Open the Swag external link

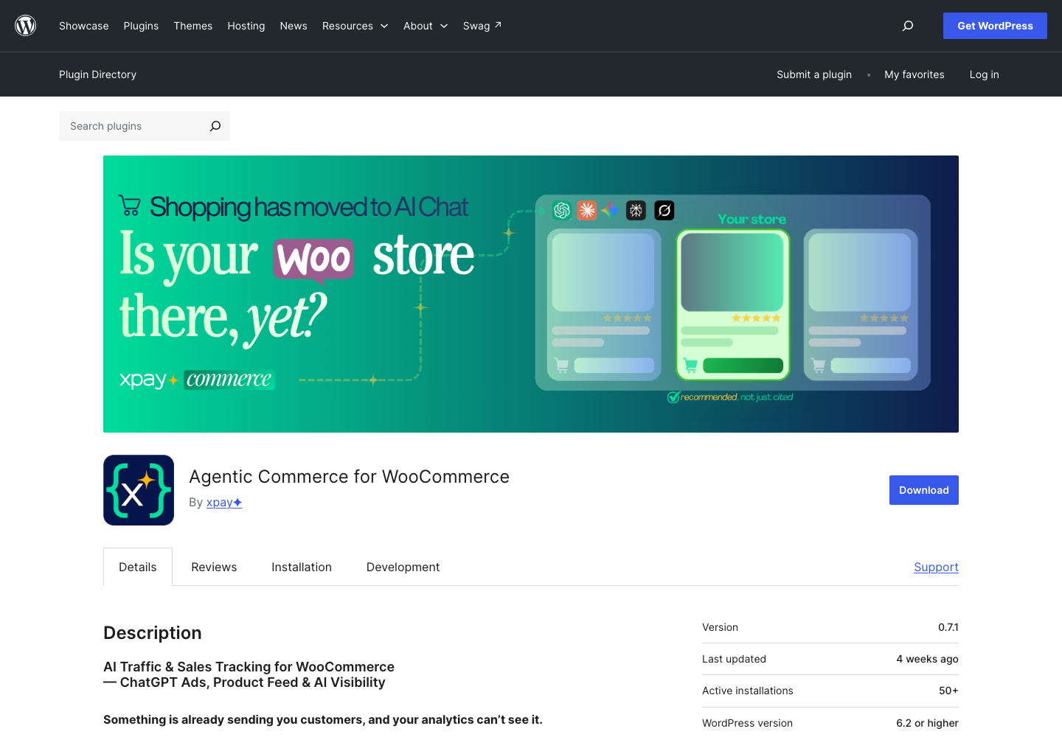(x=482, y=26)
